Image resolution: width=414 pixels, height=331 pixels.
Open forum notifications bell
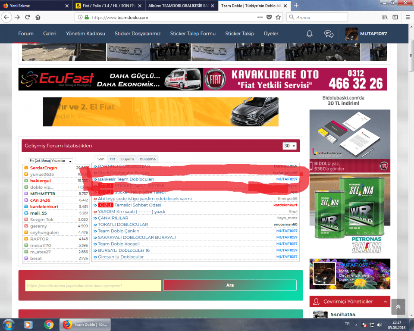click(x=310, y=34)
